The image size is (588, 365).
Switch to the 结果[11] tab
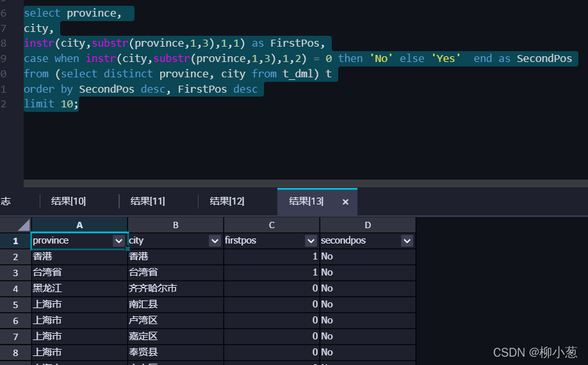(x=148, y=201)
